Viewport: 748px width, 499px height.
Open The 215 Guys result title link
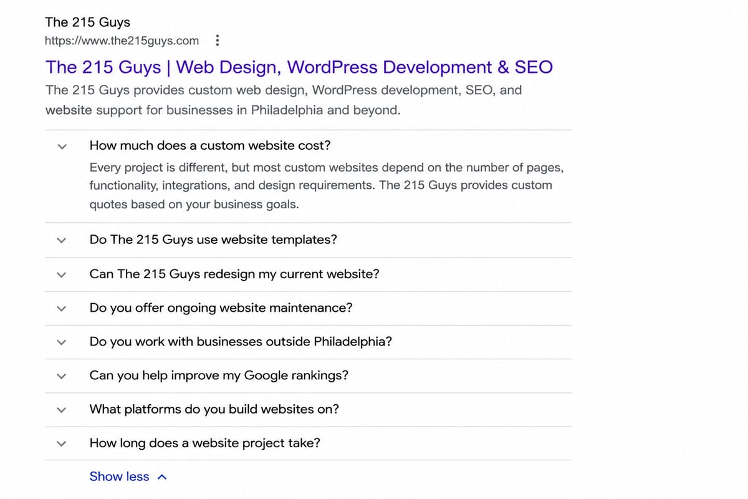tap(299, 67)
